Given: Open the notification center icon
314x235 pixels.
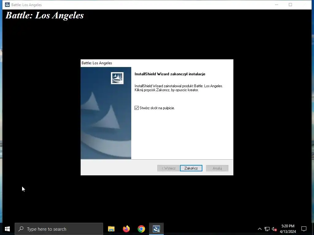Looking at the screenshot, I should [x=304, y=229].
